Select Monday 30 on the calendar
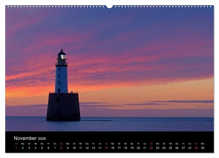 click(x=203, y=148)
